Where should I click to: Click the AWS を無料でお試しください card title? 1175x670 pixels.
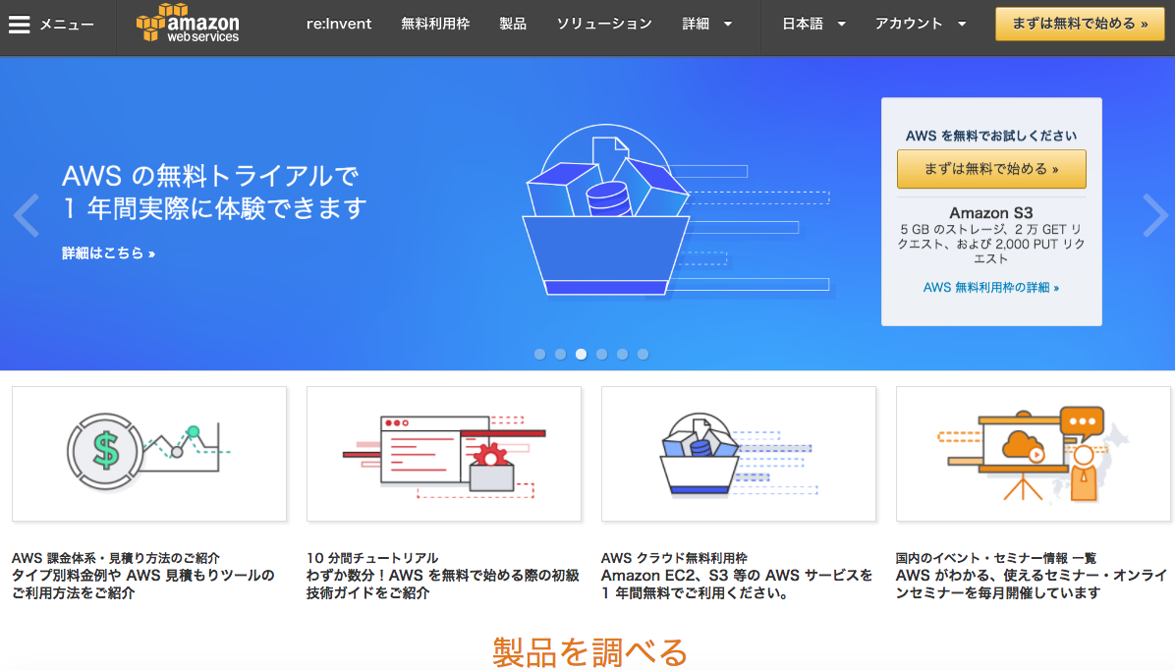pyautogui.click(x=990, y=136)
